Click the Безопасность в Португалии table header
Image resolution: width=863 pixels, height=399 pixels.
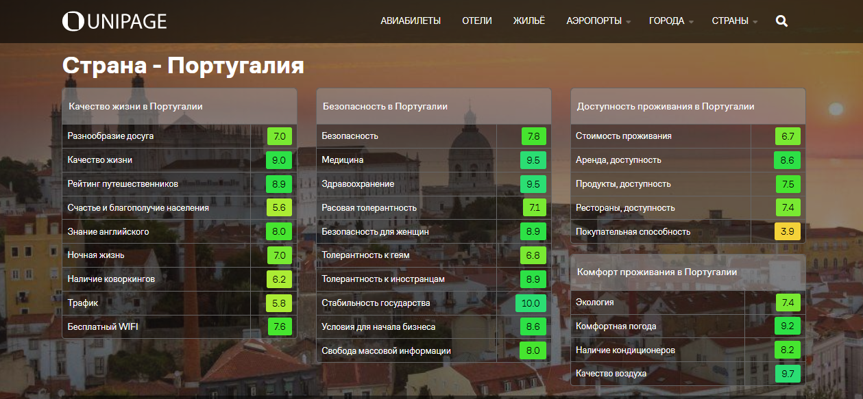(385, 107)
